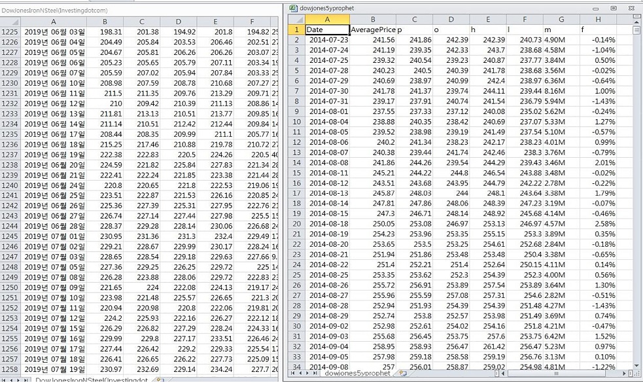Screen dimensions: 643x383
Task: Open the DowJonesIronNSteel(Investingdot sheet tab
Action: click(92, 380)
